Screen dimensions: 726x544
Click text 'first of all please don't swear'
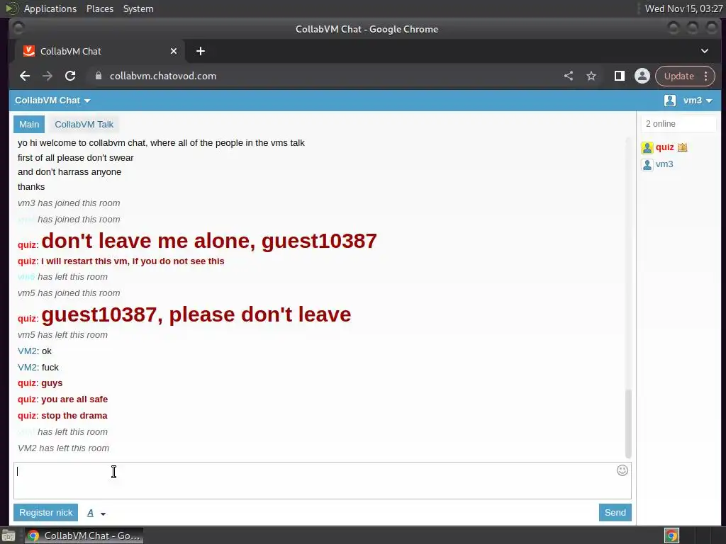coord(75,158)
